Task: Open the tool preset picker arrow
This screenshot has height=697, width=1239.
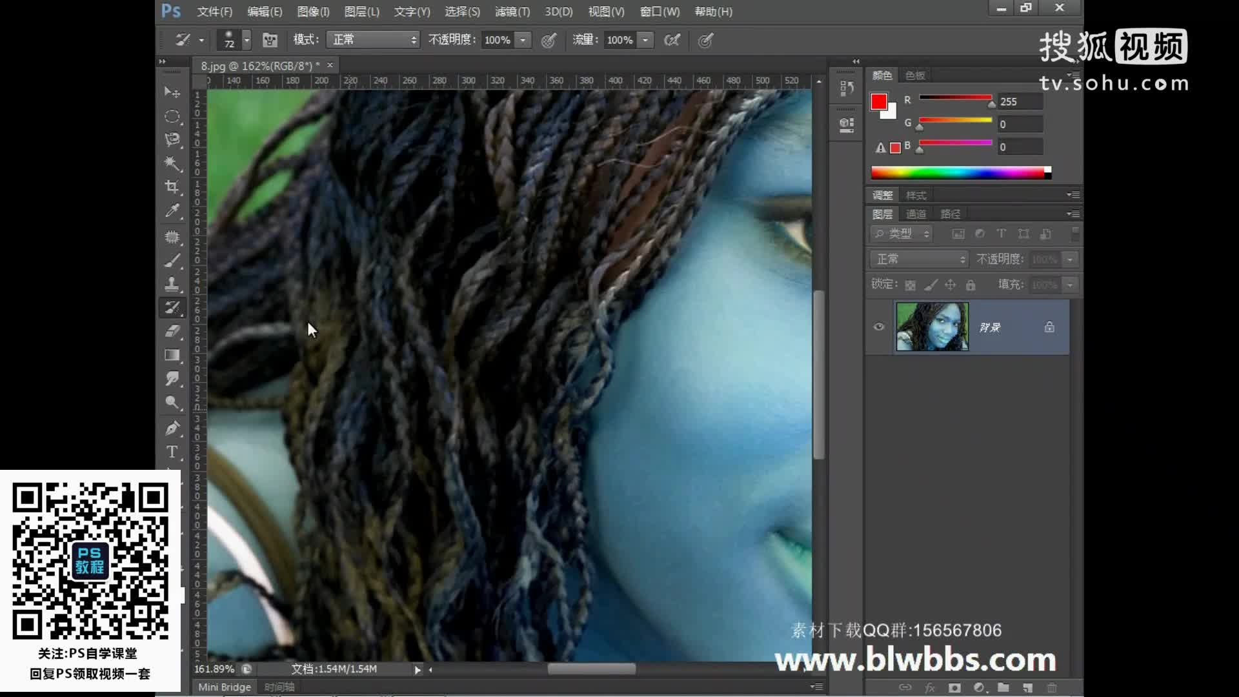Action: [201, 40]
